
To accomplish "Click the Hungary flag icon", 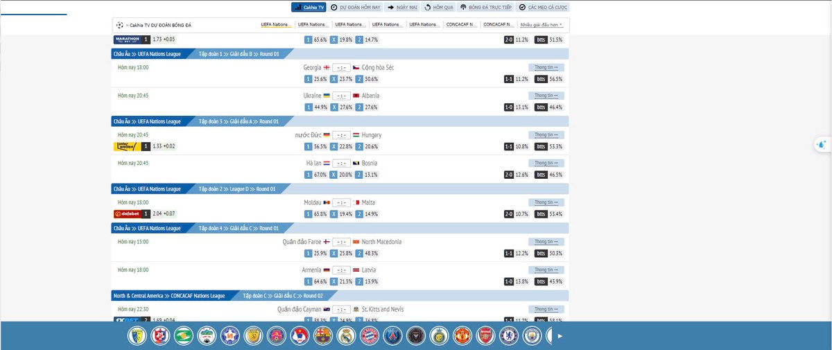I will [x=356, y=134].
